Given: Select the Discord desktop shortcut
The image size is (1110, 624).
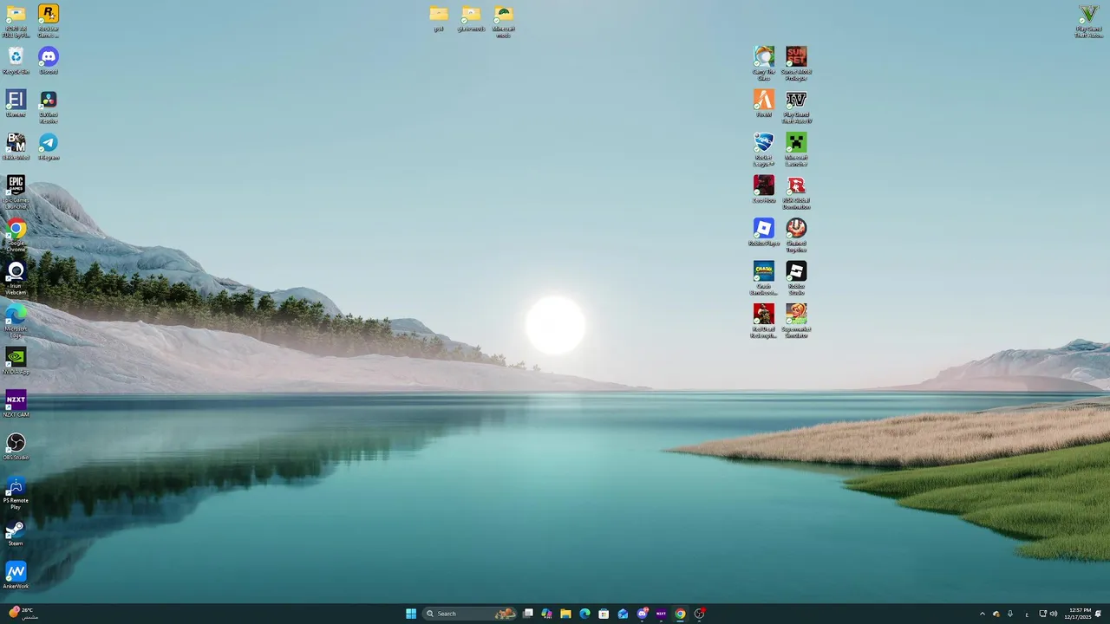Looking at the screenshot, I should [49, 61].
